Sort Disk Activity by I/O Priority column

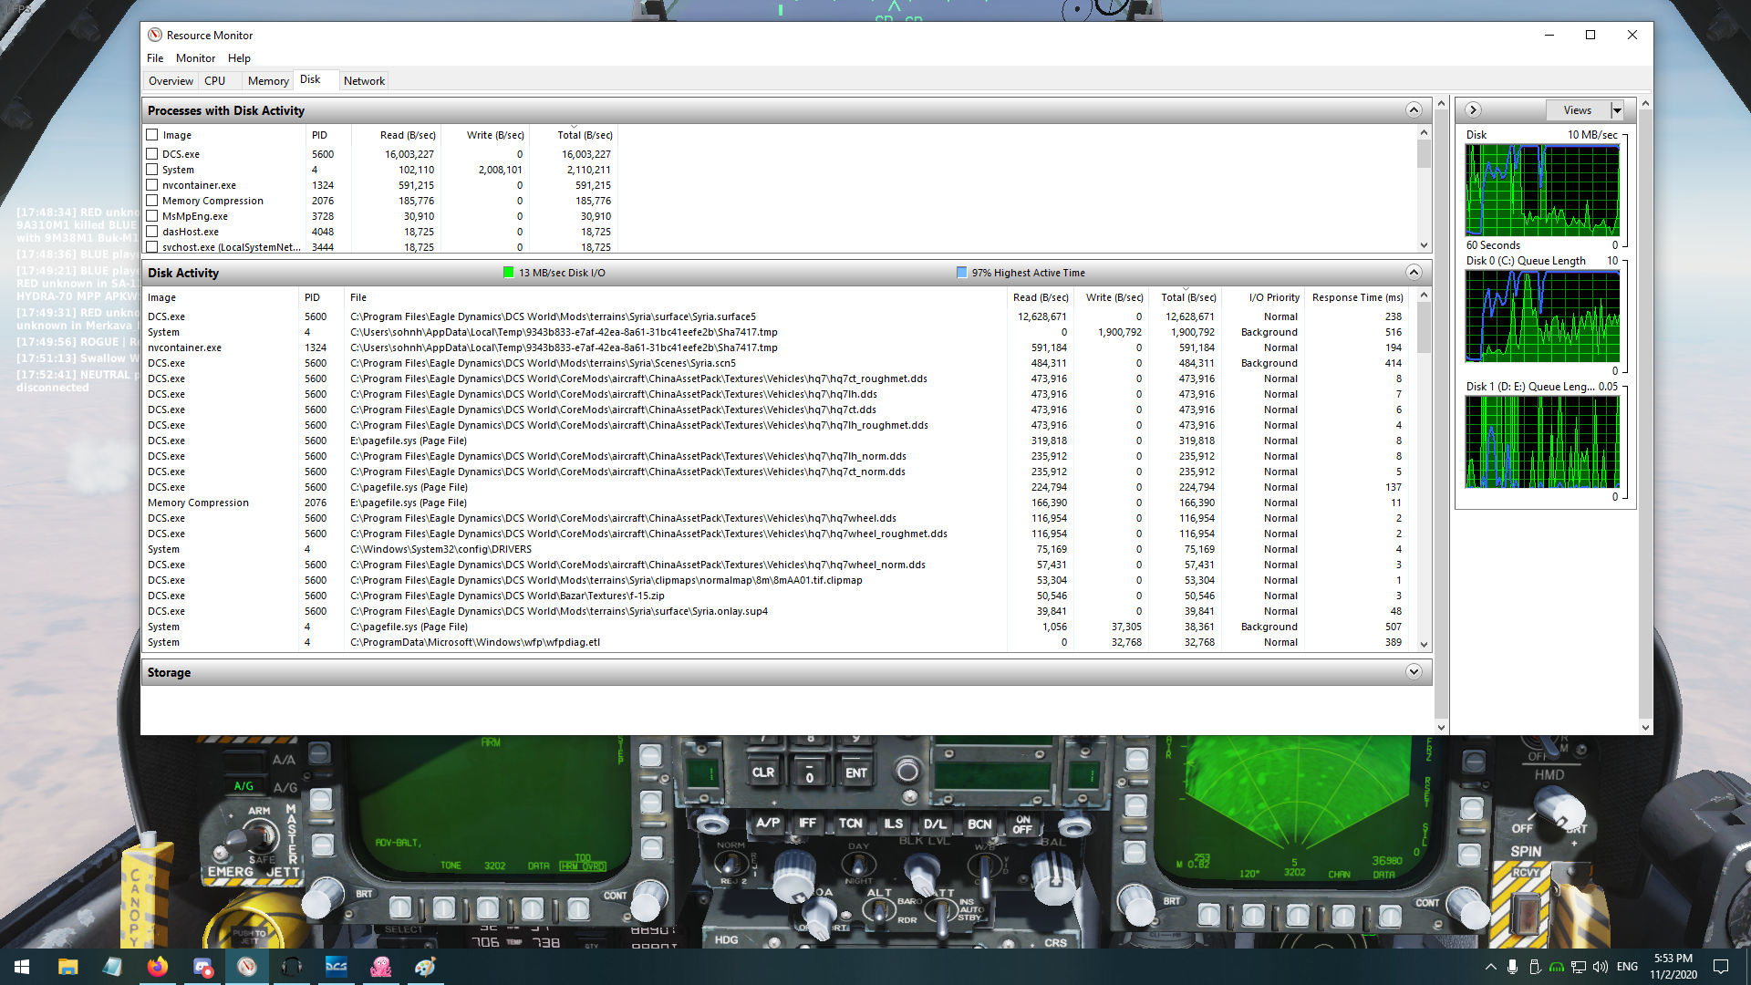click(x=1264, y=297)
